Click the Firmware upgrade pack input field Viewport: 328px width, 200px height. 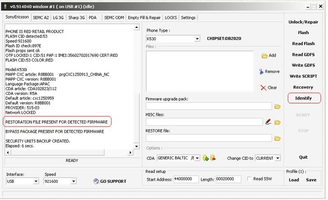209,106
